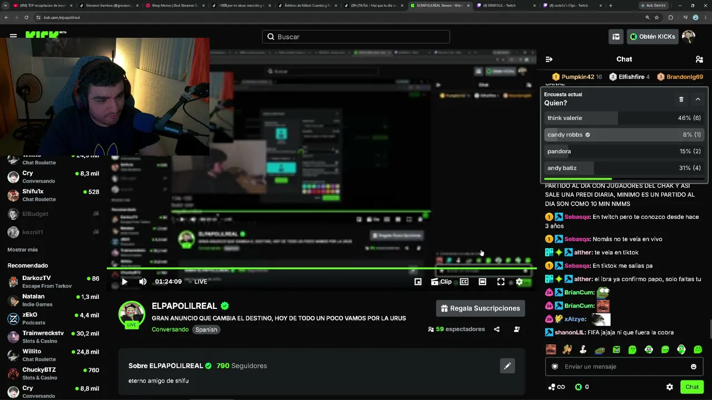Delete the current poll with trash icon
The height and width of the screenshot is (400, 712).
(681, 99)
